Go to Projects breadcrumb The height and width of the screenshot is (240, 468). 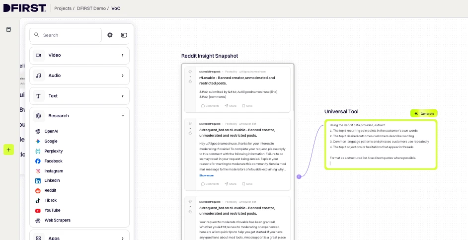tap(63, 8)
